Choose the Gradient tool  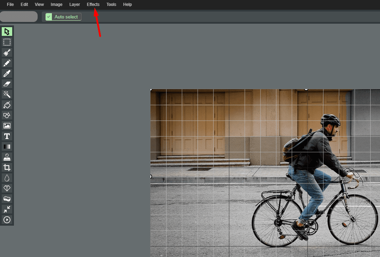(x=7, y=147)
